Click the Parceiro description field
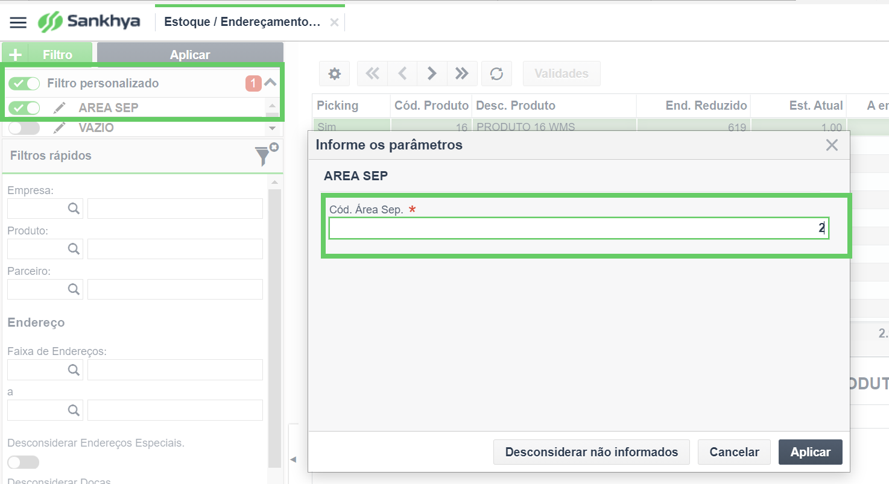The width and height of the screenshot is (889, 484). [175, 289]
